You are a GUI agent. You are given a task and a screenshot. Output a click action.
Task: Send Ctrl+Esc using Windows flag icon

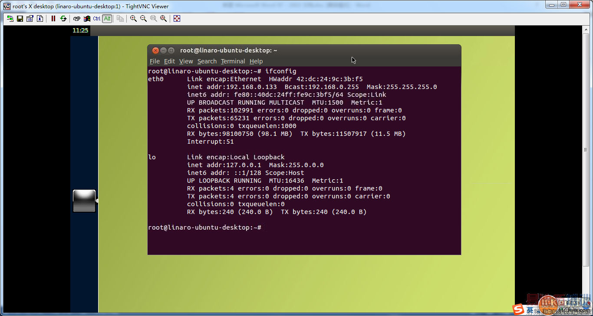click(x=87, y=19)
